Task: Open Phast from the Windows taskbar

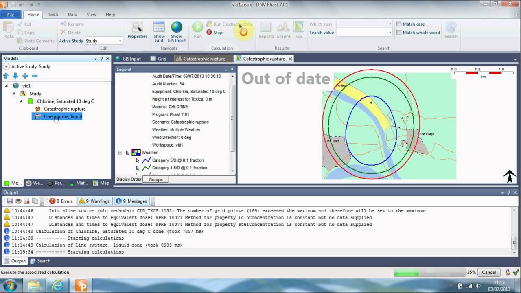Action: click(81, 286)
